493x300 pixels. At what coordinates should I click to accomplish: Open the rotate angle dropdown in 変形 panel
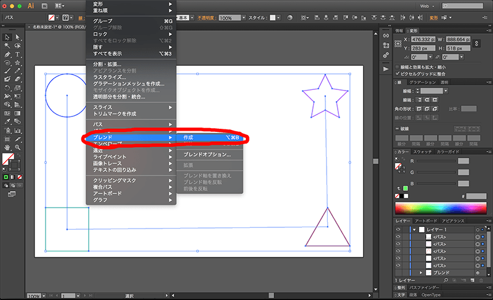coord(430,57)
